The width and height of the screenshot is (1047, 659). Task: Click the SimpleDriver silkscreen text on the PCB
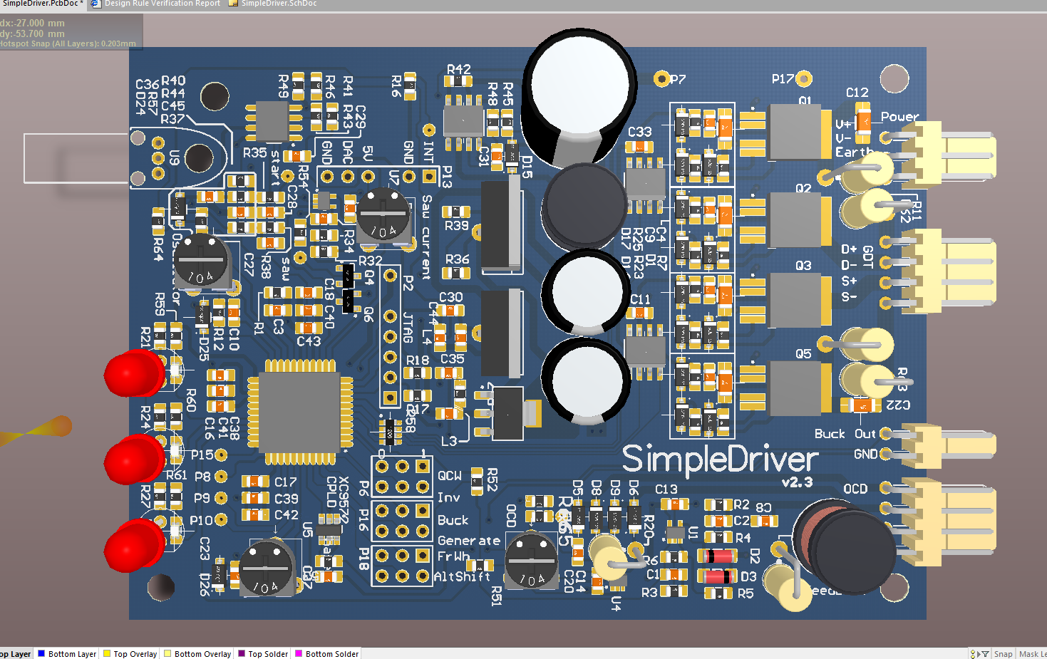coord(719,460)
